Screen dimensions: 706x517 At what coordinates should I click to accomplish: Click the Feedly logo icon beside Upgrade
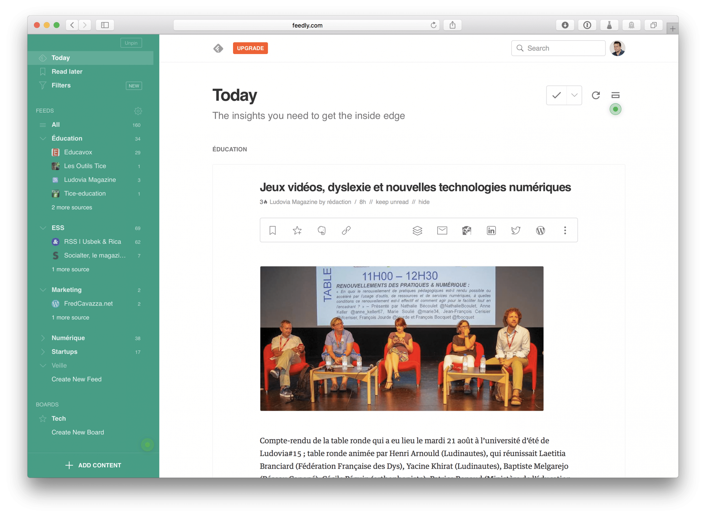coord(218,48)
